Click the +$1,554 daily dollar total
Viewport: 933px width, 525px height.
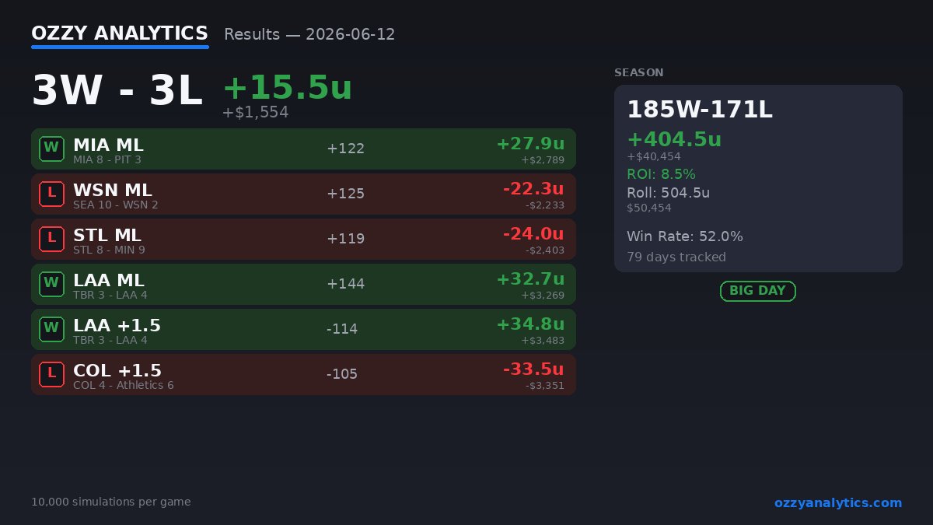pos(255,113)
